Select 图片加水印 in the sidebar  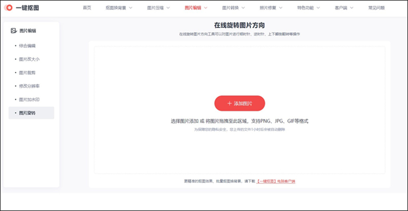click(x=29, y=99)
